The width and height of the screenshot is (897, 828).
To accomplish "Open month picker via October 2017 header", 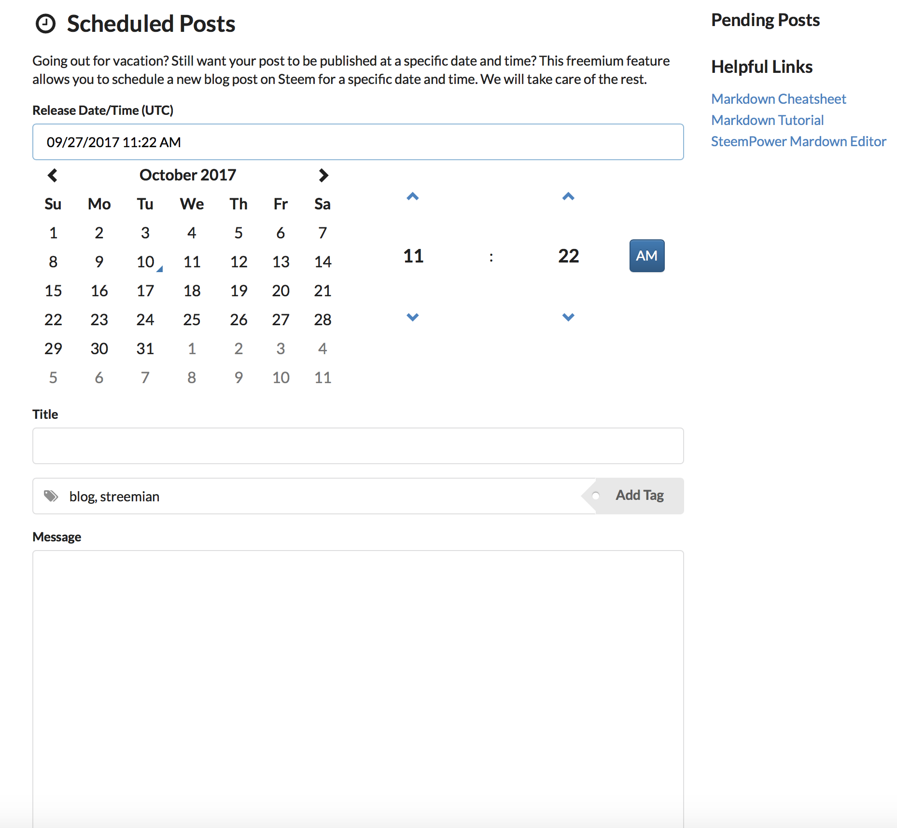I will (188, 175).
